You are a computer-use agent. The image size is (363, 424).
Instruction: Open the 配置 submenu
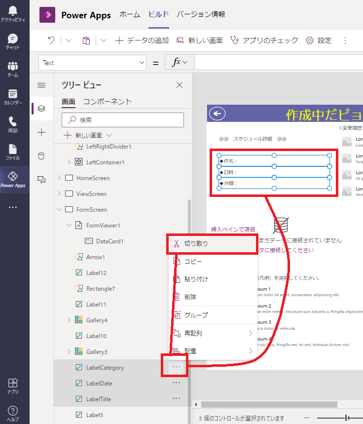coord(213,351)
